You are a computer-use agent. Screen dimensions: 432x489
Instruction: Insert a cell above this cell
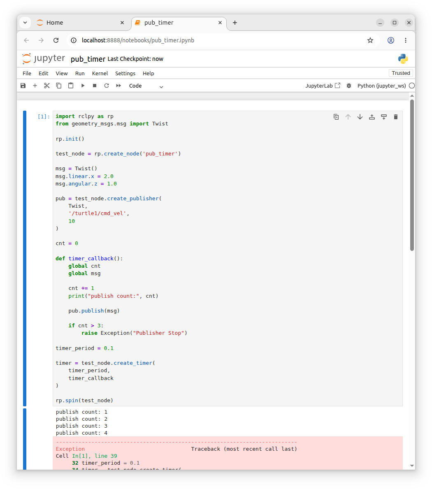(372, 117)
